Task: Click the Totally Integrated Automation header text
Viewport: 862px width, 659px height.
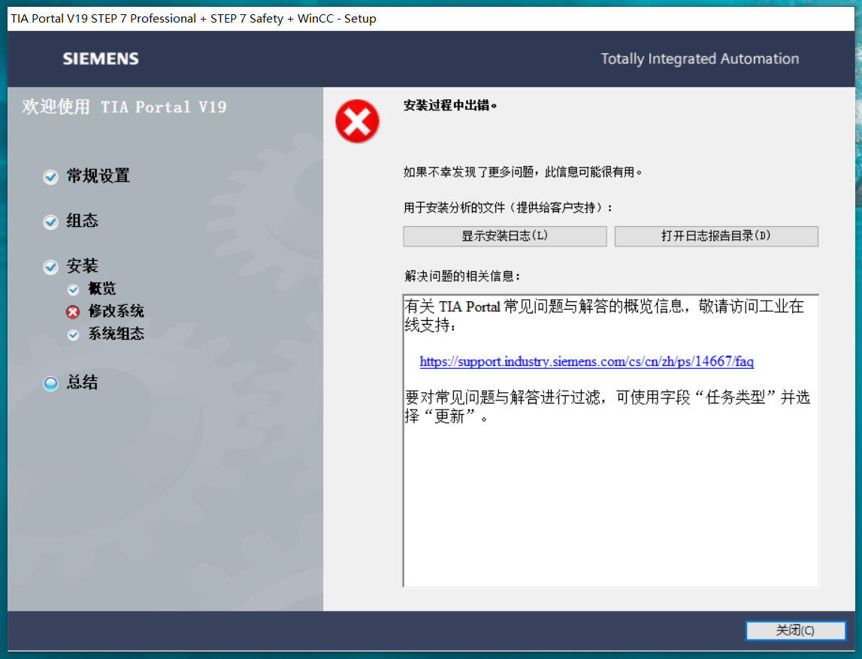Action: click(700, 59)
